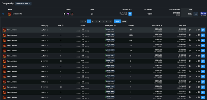Click the yROA-B 31.96% badge
Image resolution: width=207 pixels, height=100 pixels.
click(x=110, y=29)
